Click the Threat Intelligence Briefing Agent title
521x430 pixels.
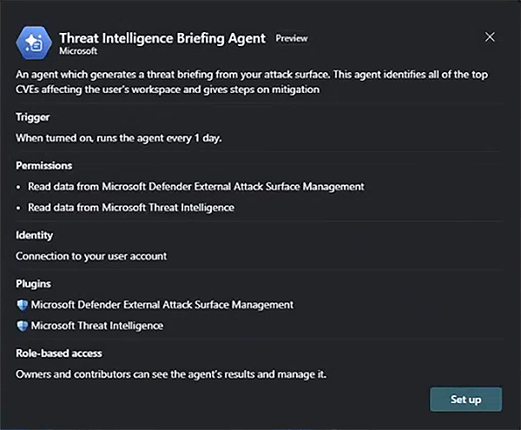(x=162, y=38)
